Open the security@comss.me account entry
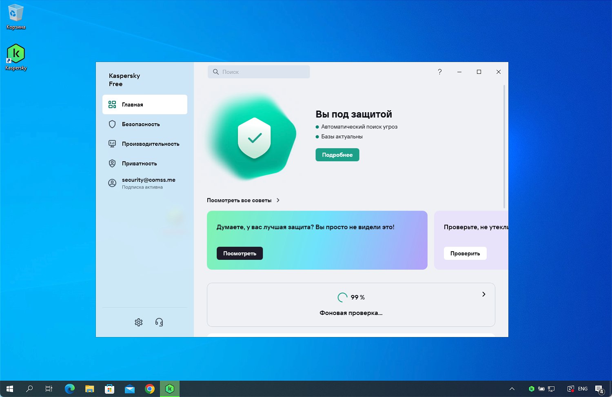Viewport: 612px width, 397px height. pyautogui.click(x=145, y=183)
